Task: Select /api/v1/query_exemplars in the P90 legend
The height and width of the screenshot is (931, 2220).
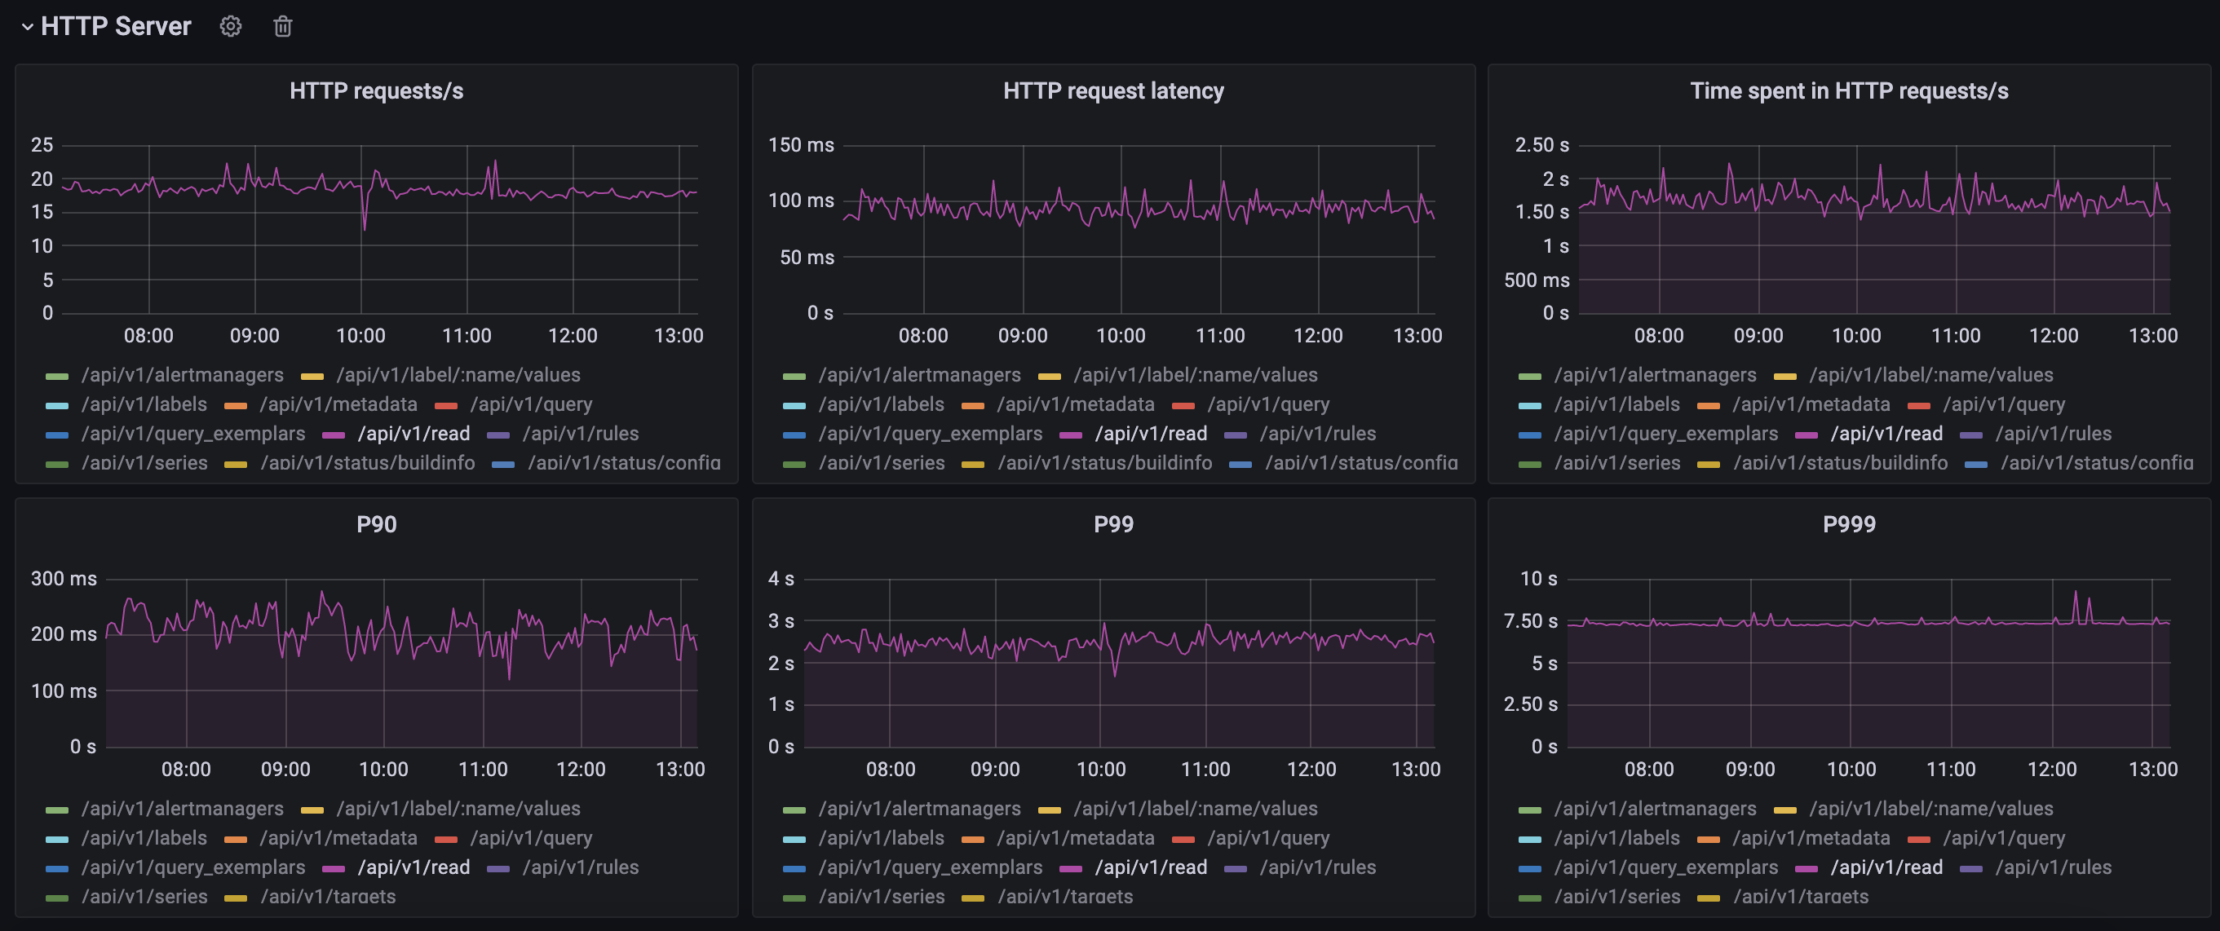Action: (x=193, y=867)
